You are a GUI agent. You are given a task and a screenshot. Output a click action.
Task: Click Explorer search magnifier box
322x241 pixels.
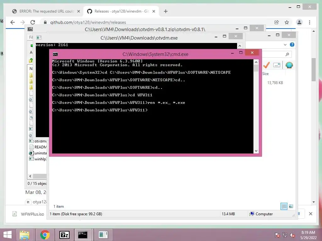(287, 54)
